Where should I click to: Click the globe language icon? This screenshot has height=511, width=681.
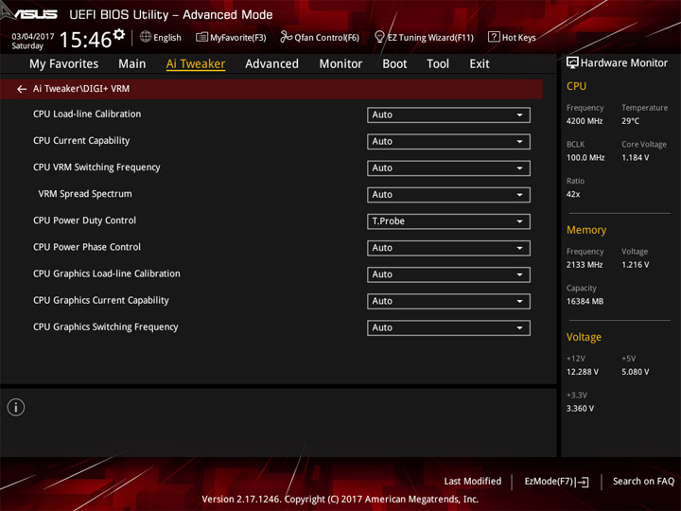pos(146,37)
